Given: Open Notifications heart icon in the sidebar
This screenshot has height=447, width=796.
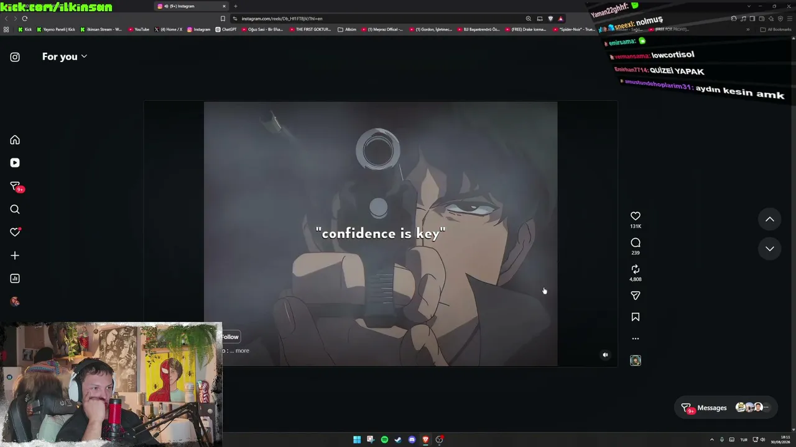Looking at the screenshot, I should point(15,232).
